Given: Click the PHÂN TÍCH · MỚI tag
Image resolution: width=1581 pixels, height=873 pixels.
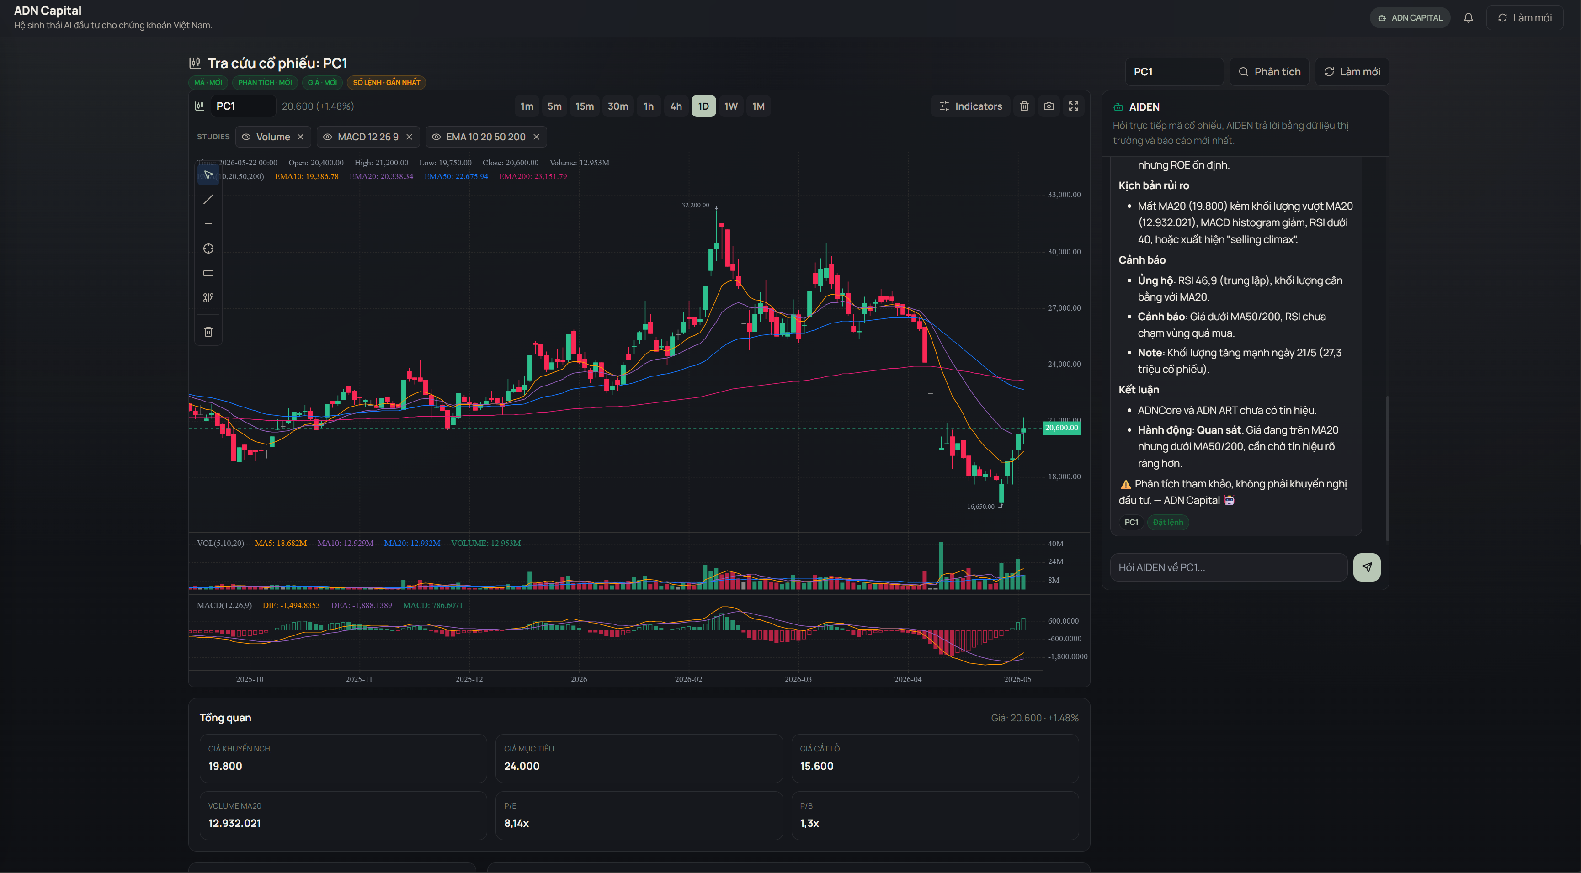Looking at the screenshot, I should coord(265,82).
